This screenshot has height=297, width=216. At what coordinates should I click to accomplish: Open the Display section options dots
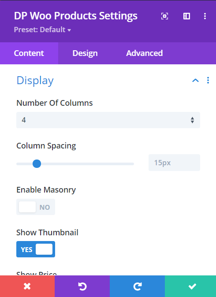point(208,80)
